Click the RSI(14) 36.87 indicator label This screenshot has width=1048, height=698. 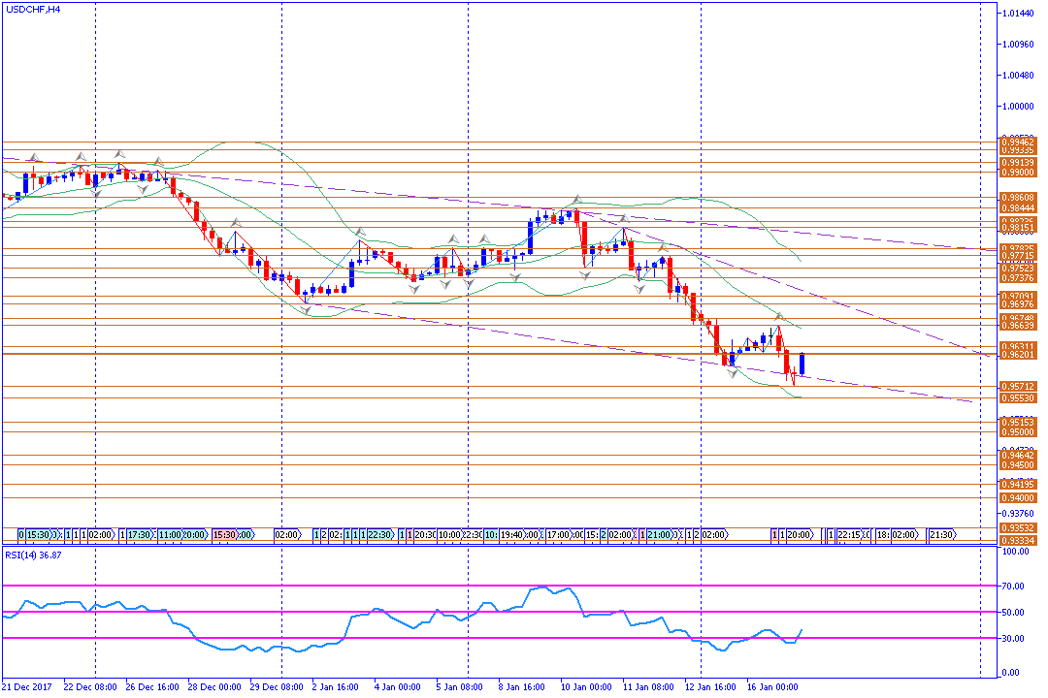(x=33, y=555)
